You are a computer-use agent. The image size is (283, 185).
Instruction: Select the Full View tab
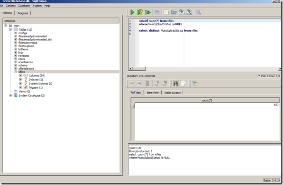136,92
